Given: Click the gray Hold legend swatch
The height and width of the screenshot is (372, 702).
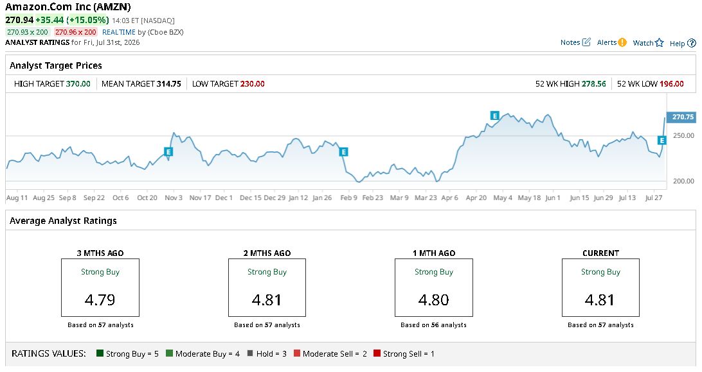Looking at the screenshot, I should pyautogui.click(x=250, y=353).
